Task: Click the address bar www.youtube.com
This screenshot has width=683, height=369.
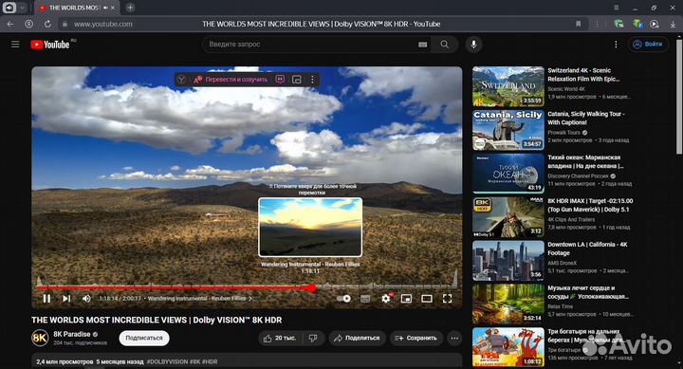Action: click(103, 25)
